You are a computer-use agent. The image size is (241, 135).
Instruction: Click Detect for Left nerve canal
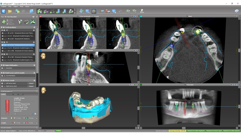pos(31,83)
